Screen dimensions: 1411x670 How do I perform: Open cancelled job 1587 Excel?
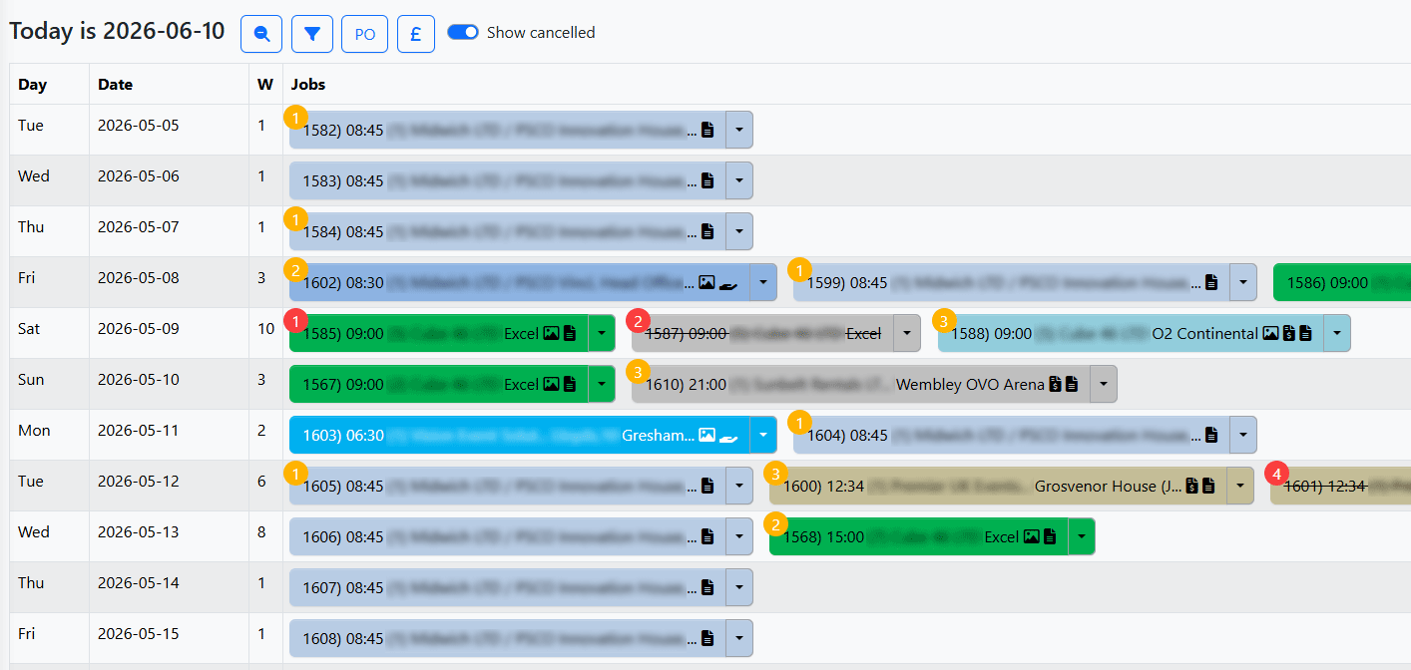[762, 333]
